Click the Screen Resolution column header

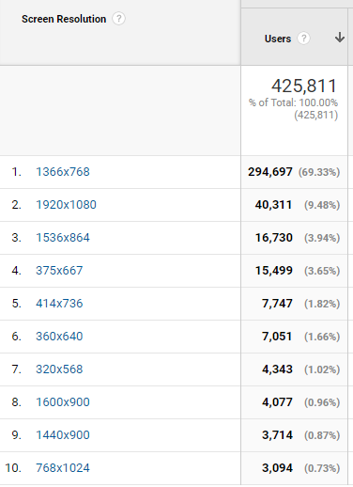(64, 19)
